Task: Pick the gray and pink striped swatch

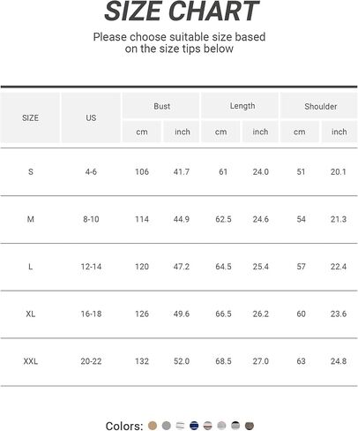Action: coord(208,426)
